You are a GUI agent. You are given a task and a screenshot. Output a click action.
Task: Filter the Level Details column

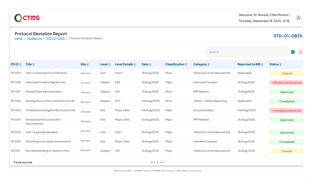point(135,65)
